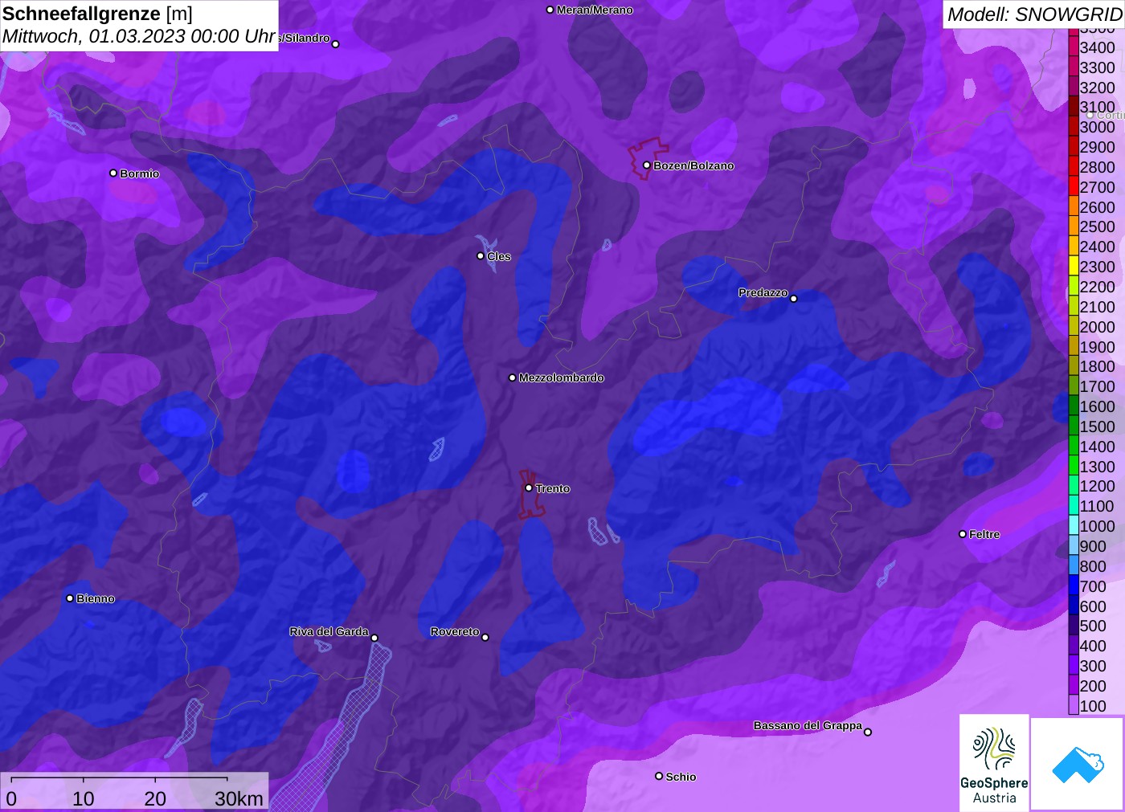Click the 3400 m legend swatch
This screenshot has height=812, width=1125.
click(1074, 47)
